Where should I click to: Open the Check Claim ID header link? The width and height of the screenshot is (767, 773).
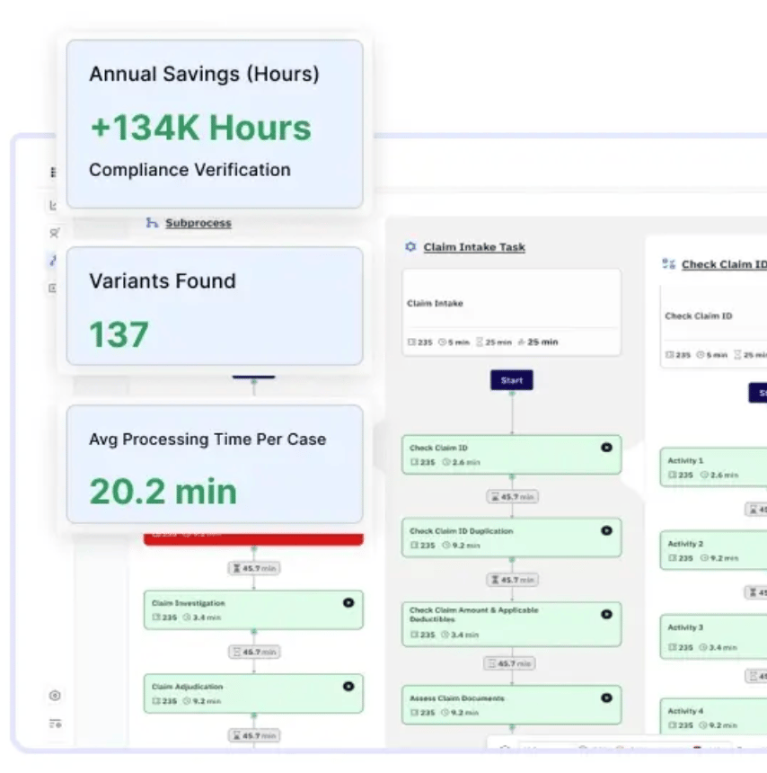point(724,265)
